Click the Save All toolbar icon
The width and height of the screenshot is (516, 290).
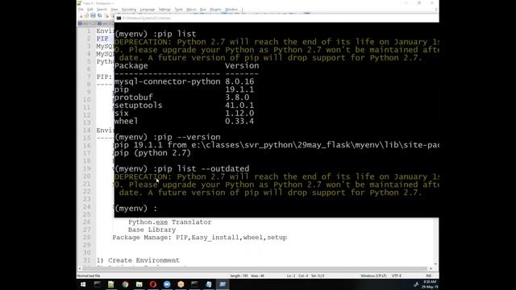click(x=100, y=16)
